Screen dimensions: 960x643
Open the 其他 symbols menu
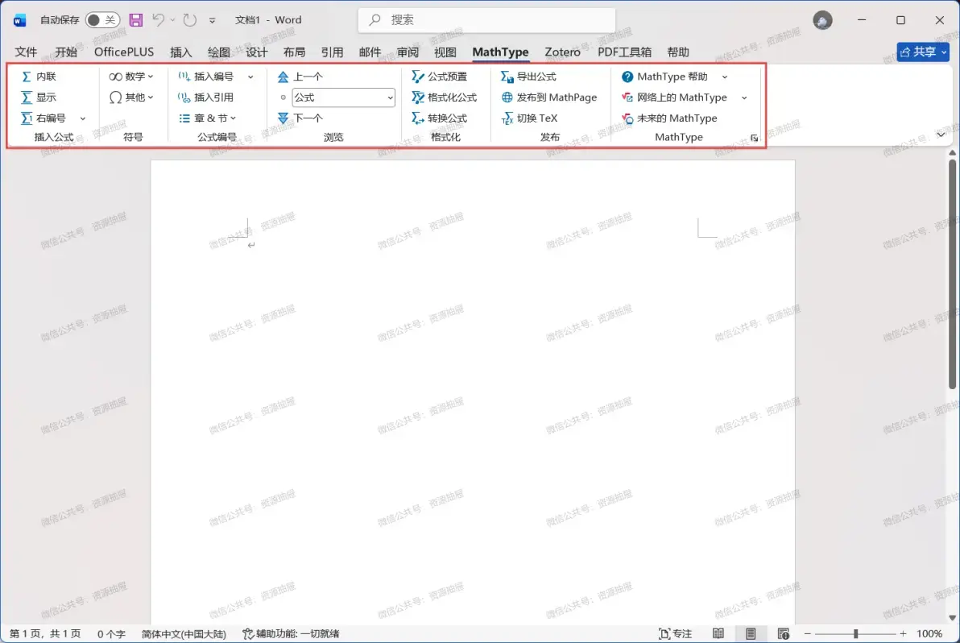click(131, 97)
